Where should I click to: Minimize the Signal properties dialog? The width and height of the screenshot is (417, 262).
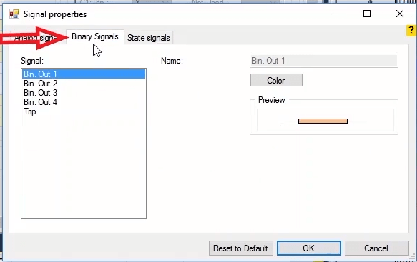click(x=335, y=14)
